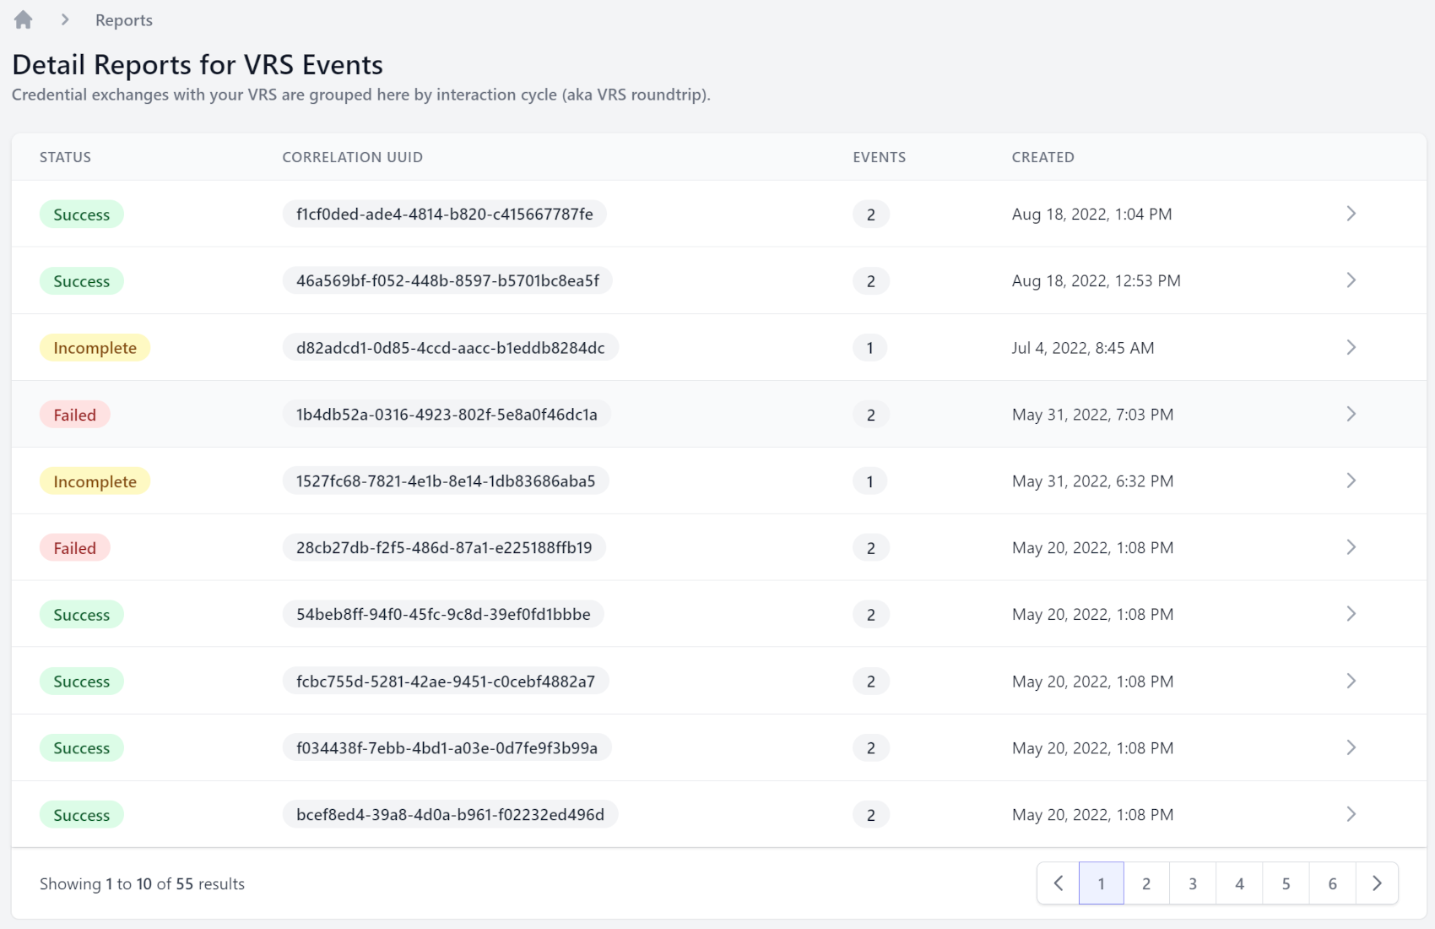This screenshot has height=929, width=1435.
Task: Click UUID f1cf0ded-ade4-4814-b820-c415667787fe
Action: tap(444, 215)
